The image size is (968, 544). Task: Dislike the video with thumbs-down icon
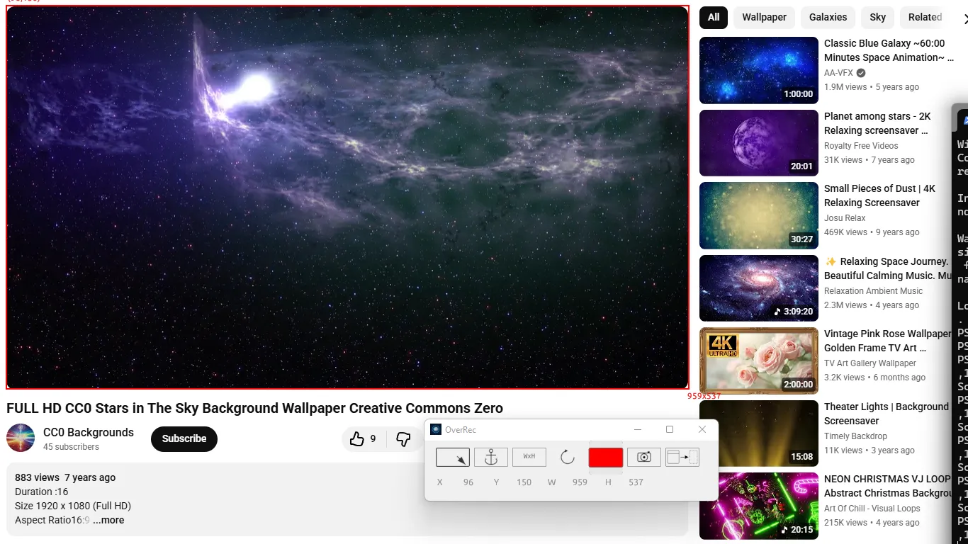[x=403, y=439]
